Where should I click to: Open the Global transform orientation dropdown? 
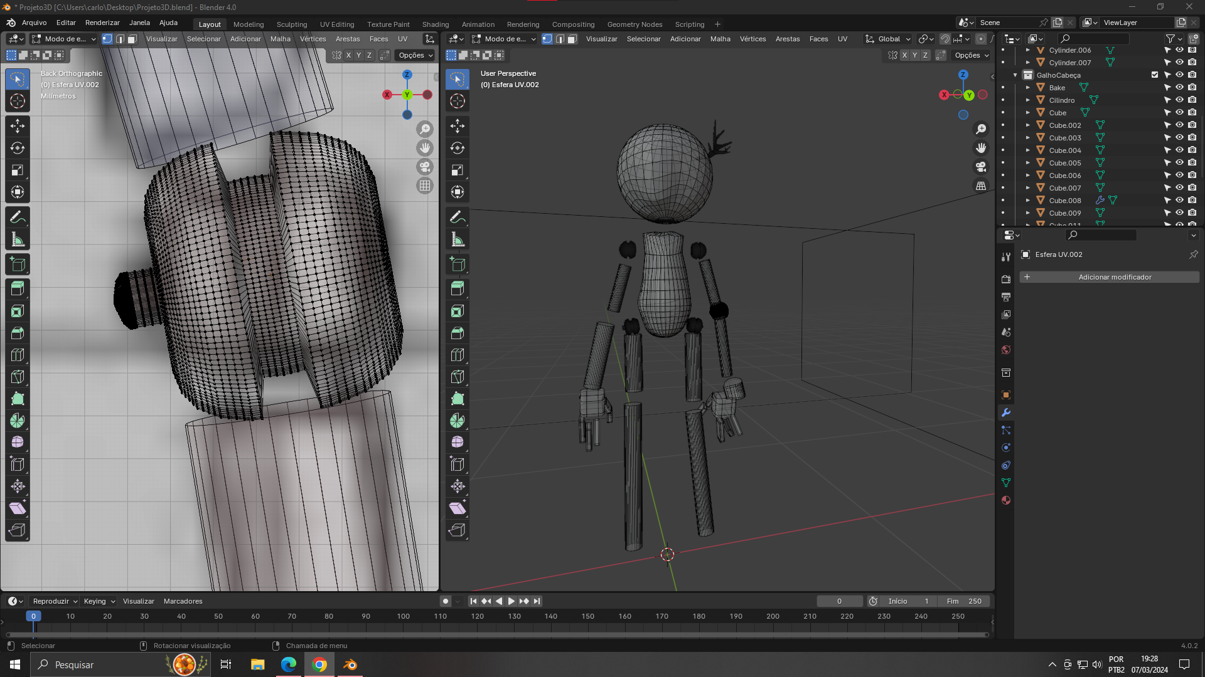(887, 39)
